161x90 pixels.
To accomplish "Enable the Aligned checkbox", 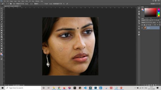I will click(44, 4).
